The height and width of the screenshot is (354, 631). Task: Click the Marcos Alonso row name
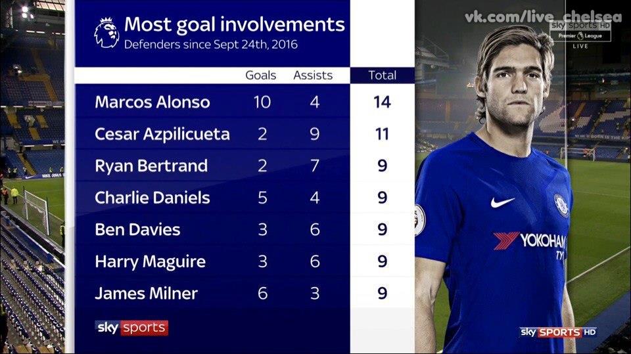click(x=152, y=102)
